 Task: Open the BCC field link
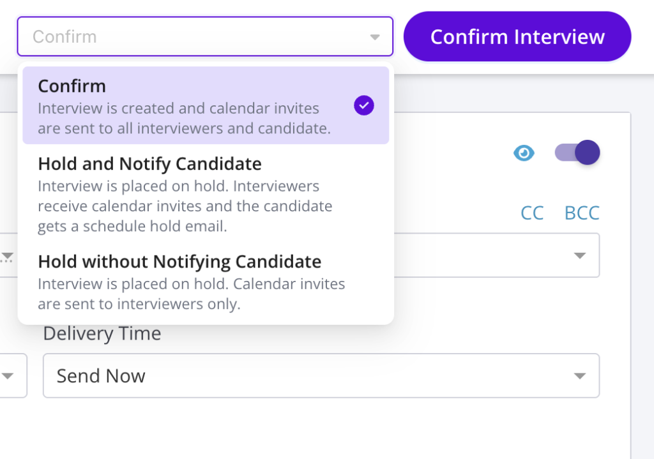(x=582, y=213)
